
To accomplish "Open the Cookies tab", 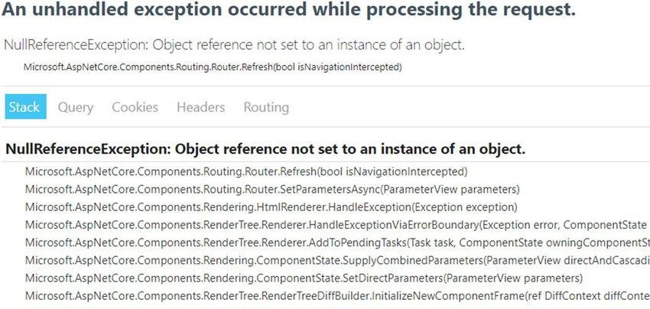I will (135, 107).
